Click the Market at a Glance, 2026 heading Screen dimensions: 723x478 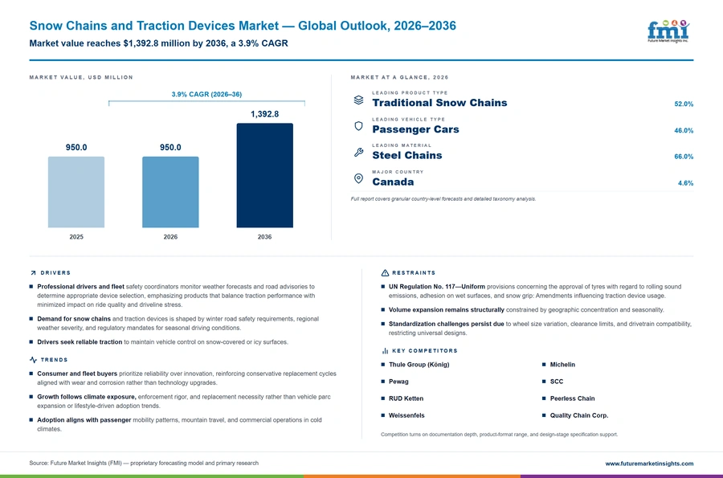[x=399, y=77]
